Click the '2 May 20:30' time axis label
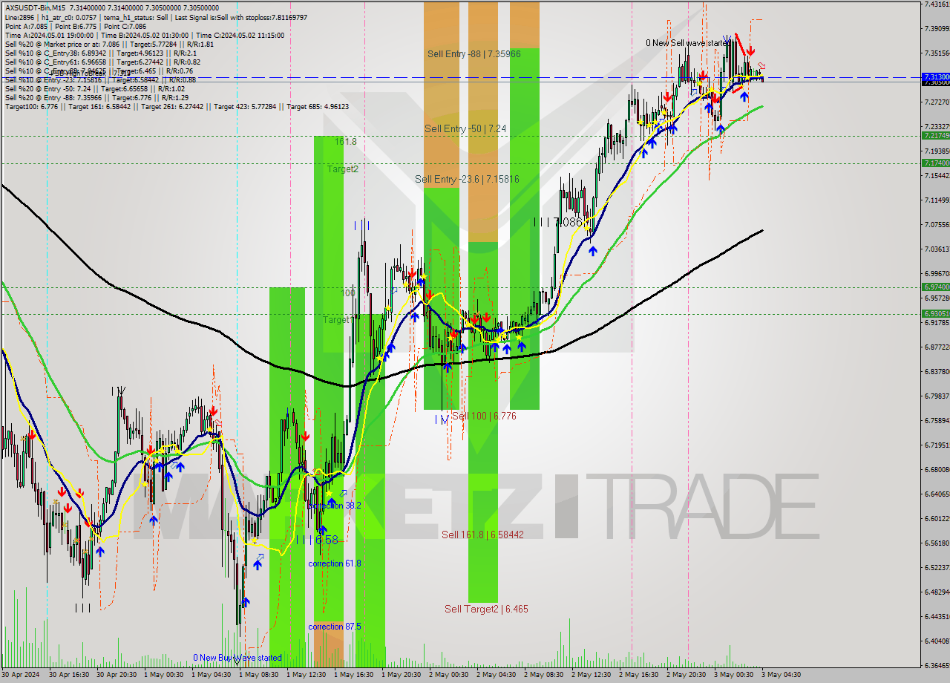This screenshot has height=683, width=950. click(687, 675)
